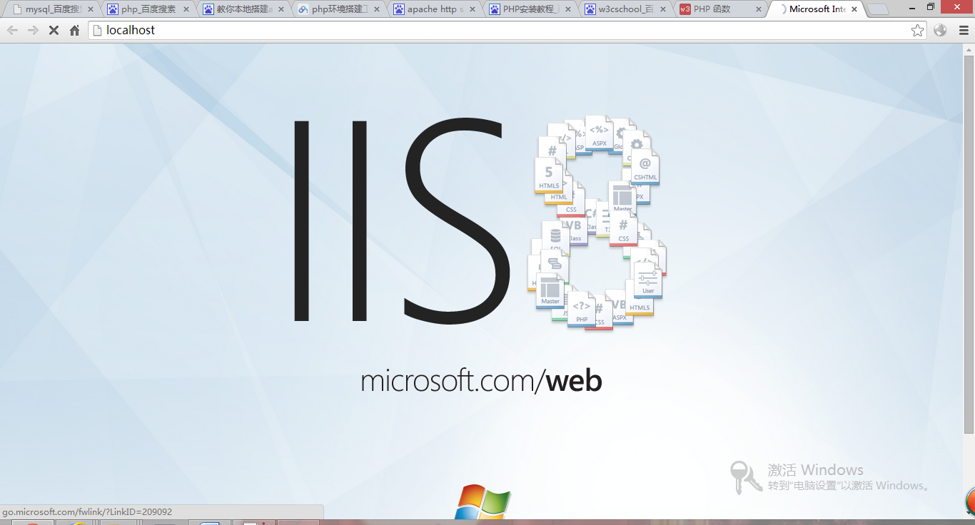
Task: Close the mysql_百度搜 tab
Action: click(x=91, y=9)
